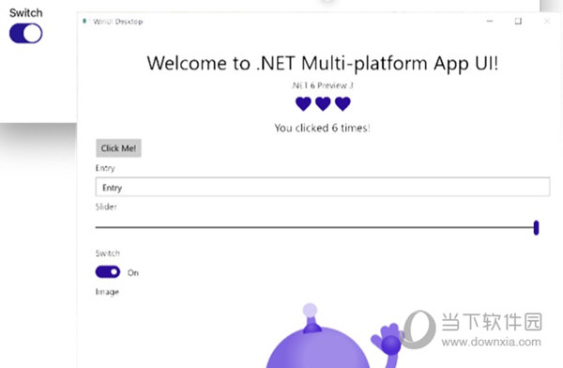The image size is (563, 368).
Task: Click the 'Welcome to .NET Multi-platform App UI!' heading
Action: [323, 64]
